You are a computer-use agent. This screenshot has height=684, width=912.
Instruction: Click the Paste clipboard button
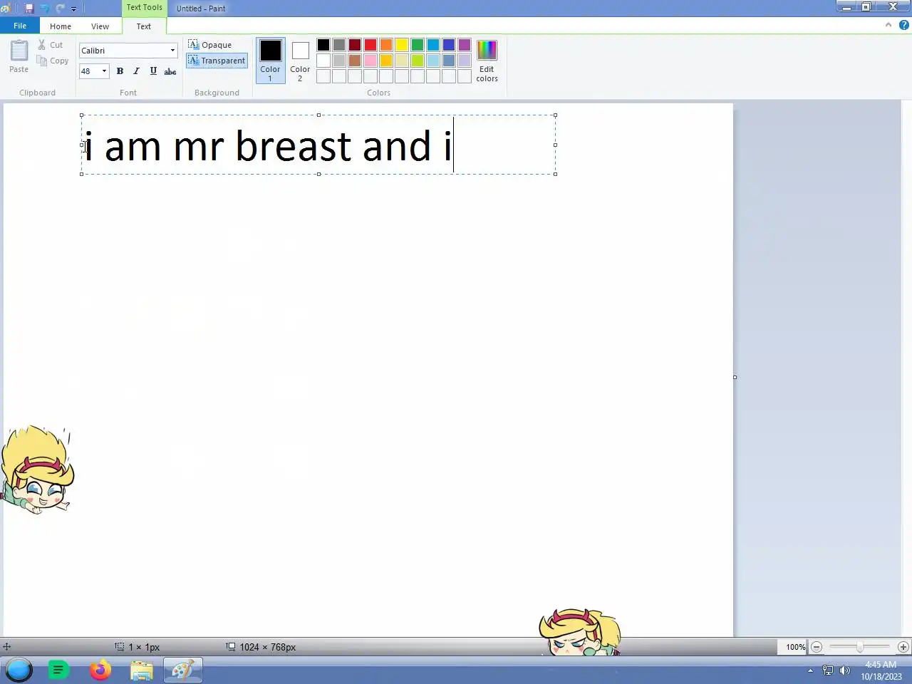pos(19,56)
